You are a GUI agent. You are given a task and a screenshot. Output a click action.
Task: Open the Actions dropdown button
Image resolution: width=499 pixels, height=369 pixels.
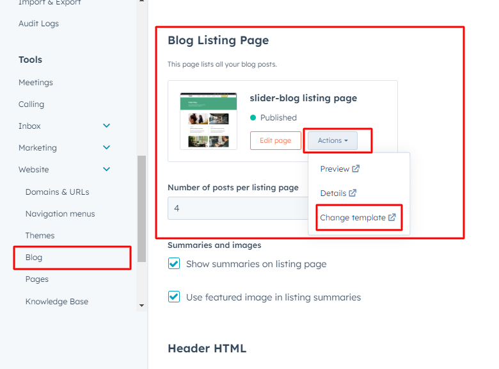333,140
